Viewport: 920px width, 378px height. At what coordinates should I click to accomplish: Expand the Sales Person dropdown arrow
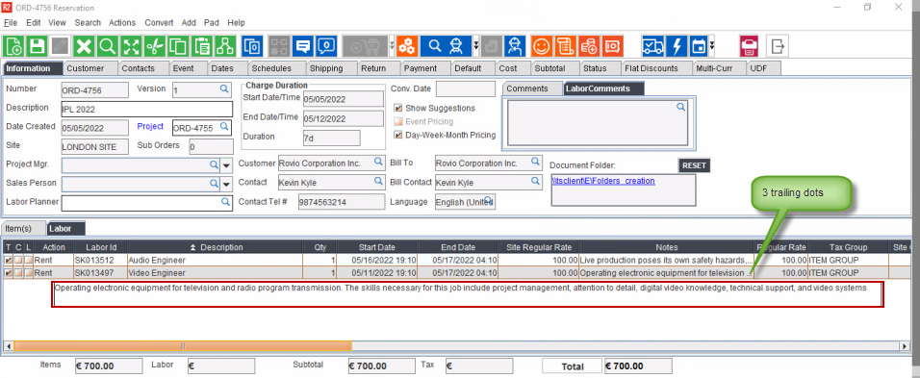pyautogui.click(x=227, y=185)
